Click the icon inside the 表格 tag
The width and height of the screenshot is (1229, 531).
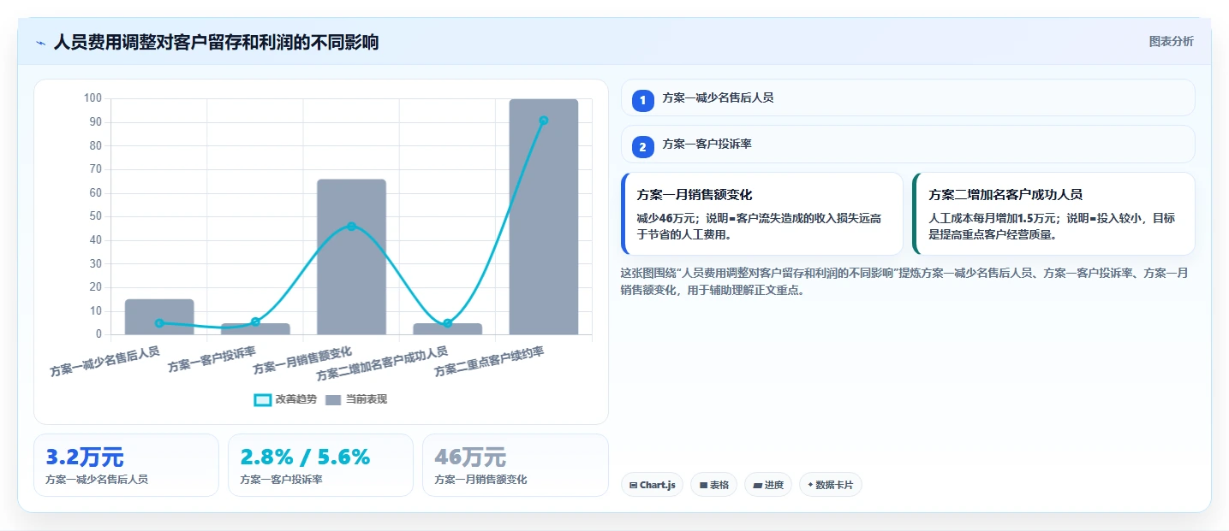click(x=703, y=485)
